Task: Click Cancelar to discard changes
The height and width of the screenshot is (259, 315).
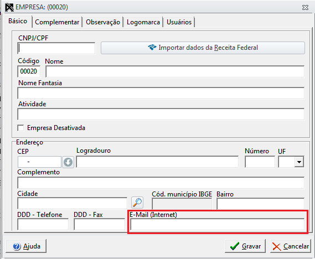Action: coord(291,246)
